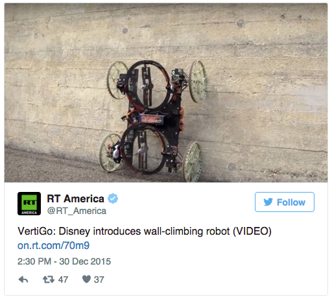This screenshot has height=297, width=332.
Task: Open the RT America green avatar
Action: pyautogui.click(x=29, y=204)
